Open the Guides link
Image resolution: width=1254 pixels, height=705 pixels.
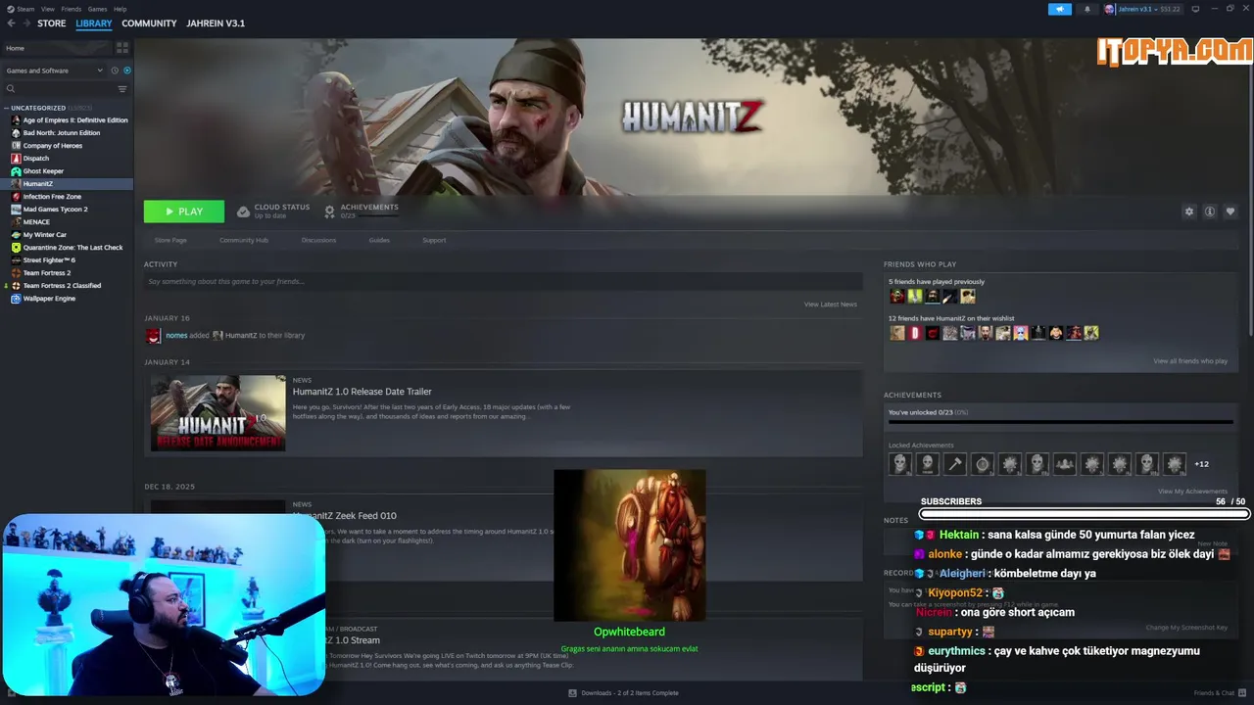point(379,240)
